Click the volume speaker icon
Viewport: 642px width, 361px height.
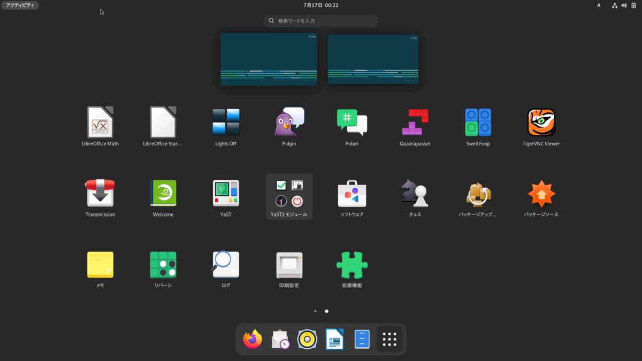(624, 5)
